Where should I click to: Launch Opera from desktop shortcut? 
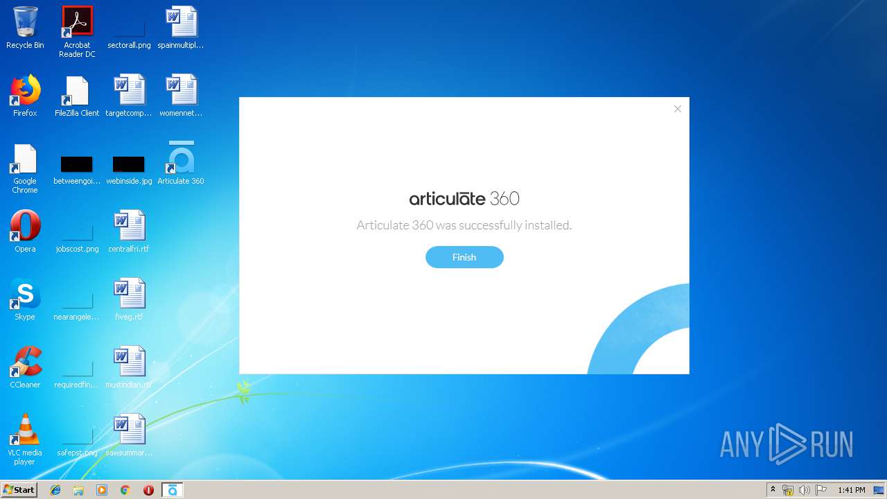tap(25, 231)
